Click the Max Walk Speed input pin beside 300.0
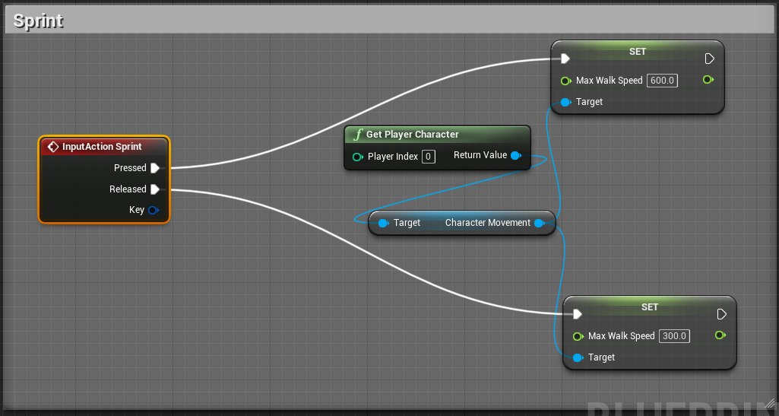Image resolution: width=779 pixels, height=416 pixels. [578, 336]
